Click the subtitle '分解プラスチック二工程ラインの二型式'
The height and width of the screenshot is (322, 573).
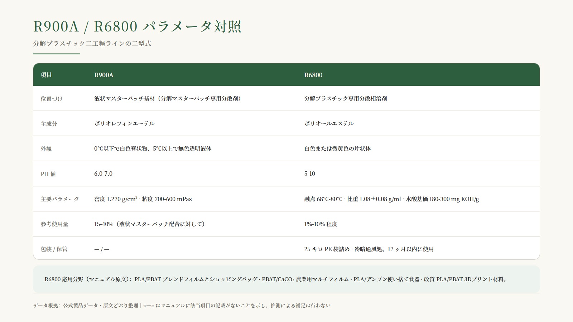point(92,44)
